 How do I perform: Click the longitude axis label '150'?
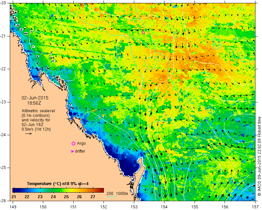pyautogui.click(x=43, y=207)
